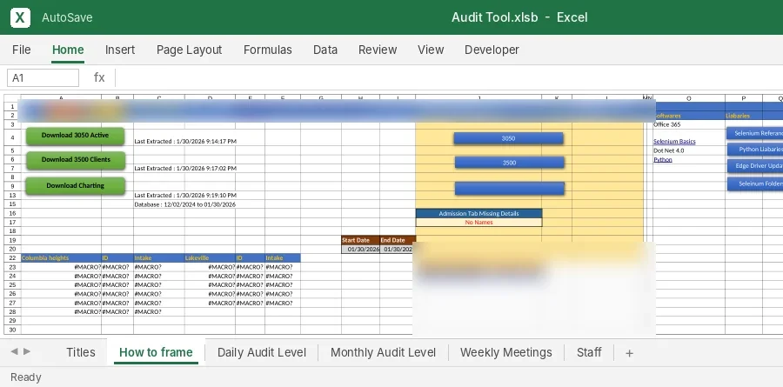Open the Selenium Basics hyperlink
This screenshot has height=387, width=783.
[x=674, y=141]
